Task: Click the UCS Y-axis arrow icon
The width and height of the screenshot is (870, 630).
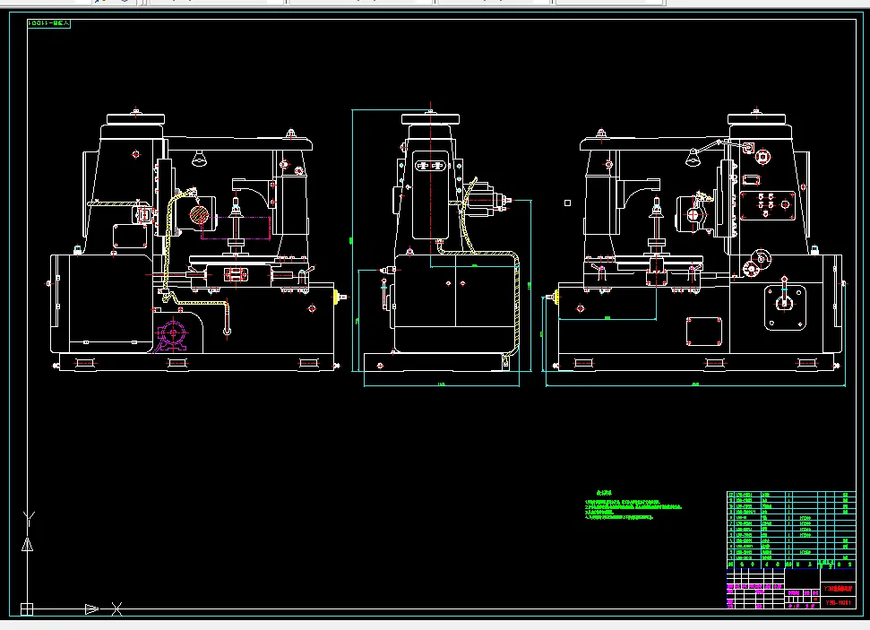Action: [27, 545]
